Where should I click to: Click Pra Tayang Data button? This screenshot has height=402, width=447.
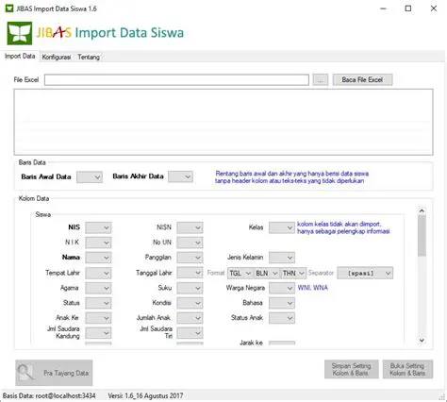(x=54, y=373)
